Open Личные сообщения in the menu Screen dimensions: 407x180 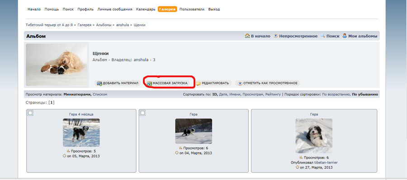[x=115, y=9]
